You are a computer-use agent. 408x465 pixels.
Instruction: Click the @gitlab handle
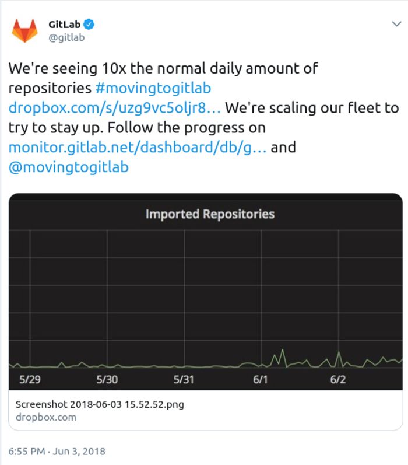tap(66, 38)
